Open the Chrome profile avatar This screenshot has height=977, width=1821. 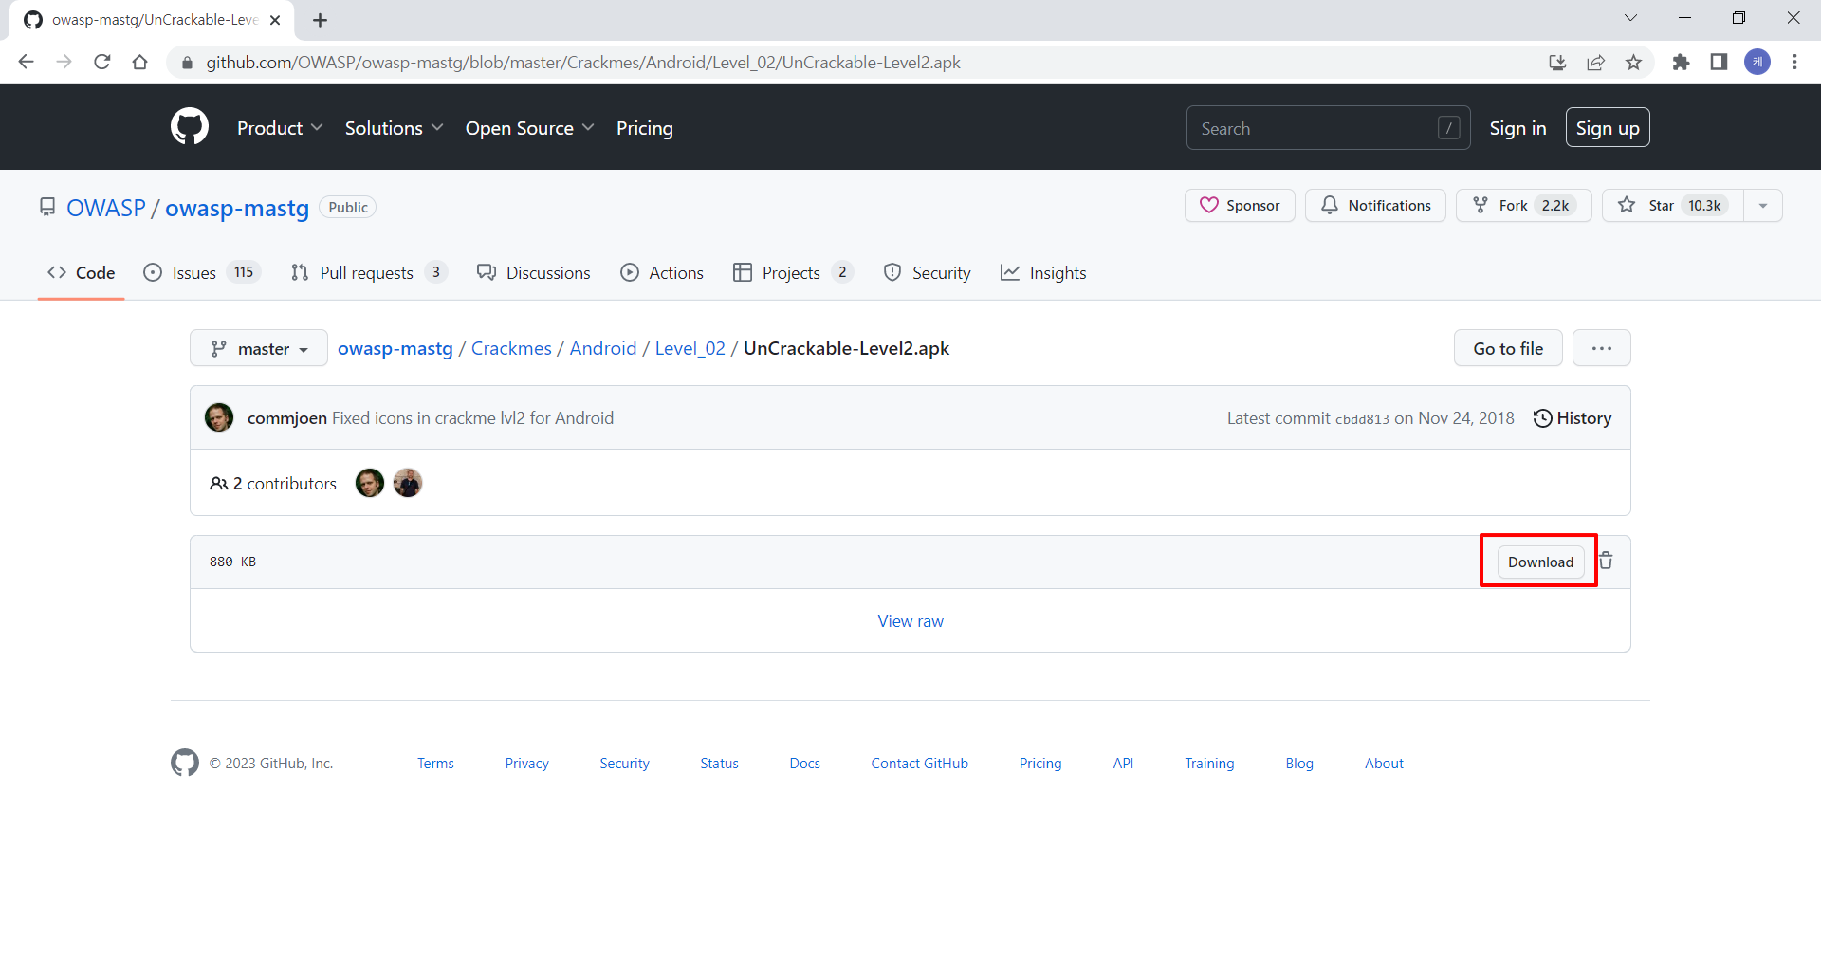point(1757,62)
